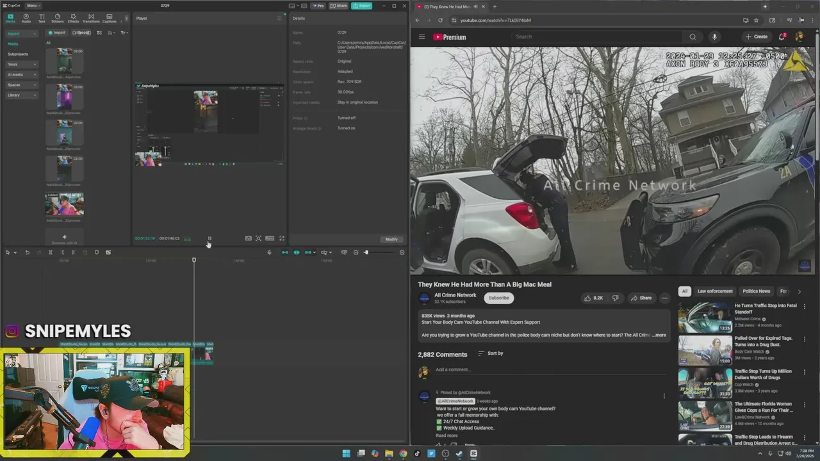Expand more tool tabs with the arrow chevron
The image size is (820, 461).
(126, 18)
